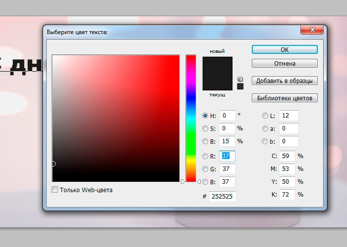Image resolution: width=347 pixels, height=247 pixels.
Task: Click the 'Добавить в образцы' button
Action: click(x=285, y=81)
